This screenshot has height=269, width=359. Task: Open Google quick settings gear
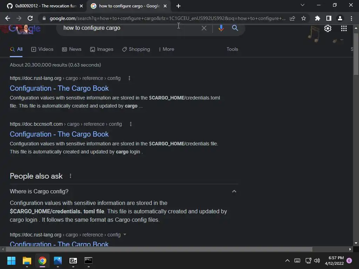pyautogui.click(x=328, y=28)
